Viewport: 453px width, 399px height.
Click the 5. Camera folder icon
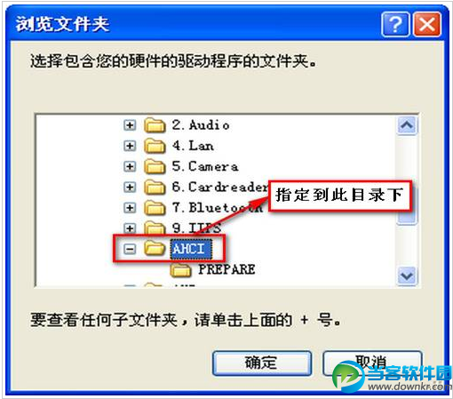point(155,166)
